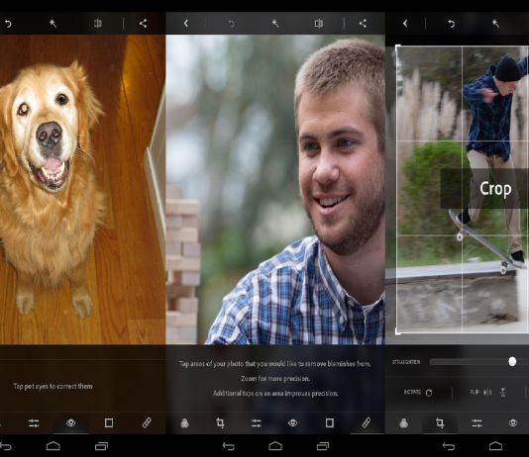Click the STRAIGHTEN label
529x457 pixels.
coord(406,362)
